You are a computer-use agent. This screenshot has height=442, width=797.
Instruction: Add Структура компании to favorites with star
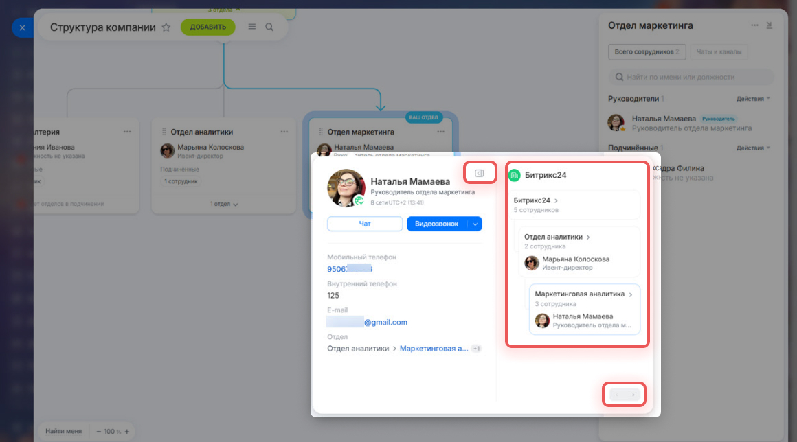[166, 27]
